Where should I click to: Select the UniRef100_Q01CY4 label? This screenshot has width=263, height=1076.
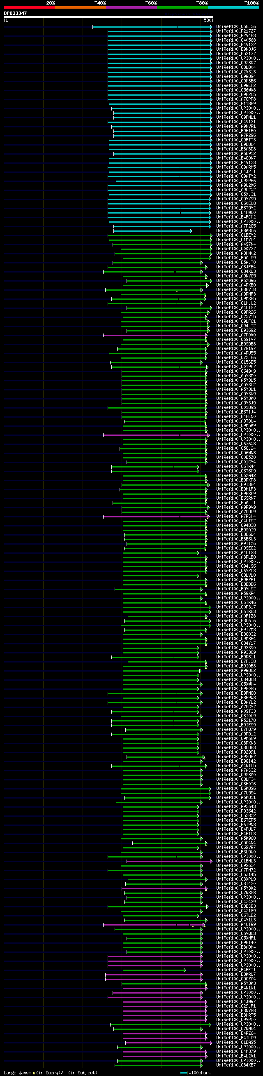pyautogui.click(x=236, y=463)
